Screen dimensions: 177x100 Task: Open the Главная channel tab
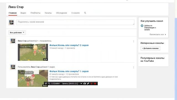(x=13, y=13)
